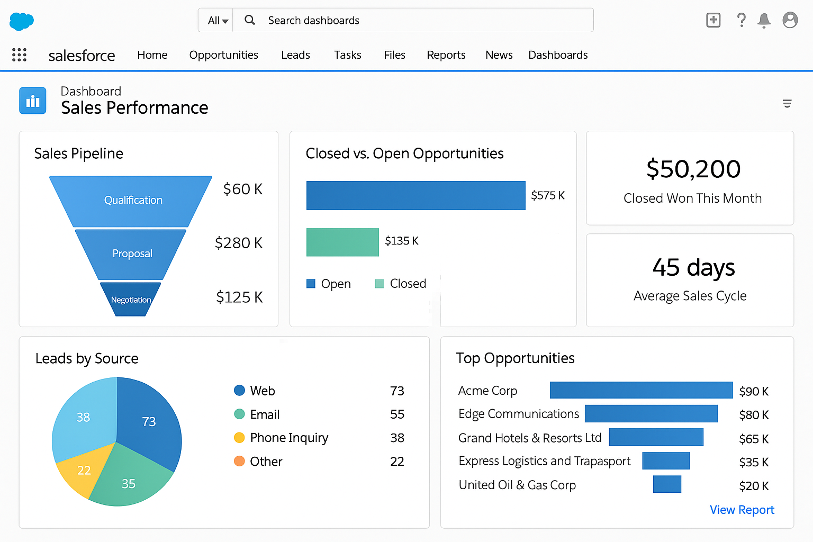Switch to the Reports tab
The width and height of the screenshot is (813, 542).
pyautogui.click(x=446, y=55)
